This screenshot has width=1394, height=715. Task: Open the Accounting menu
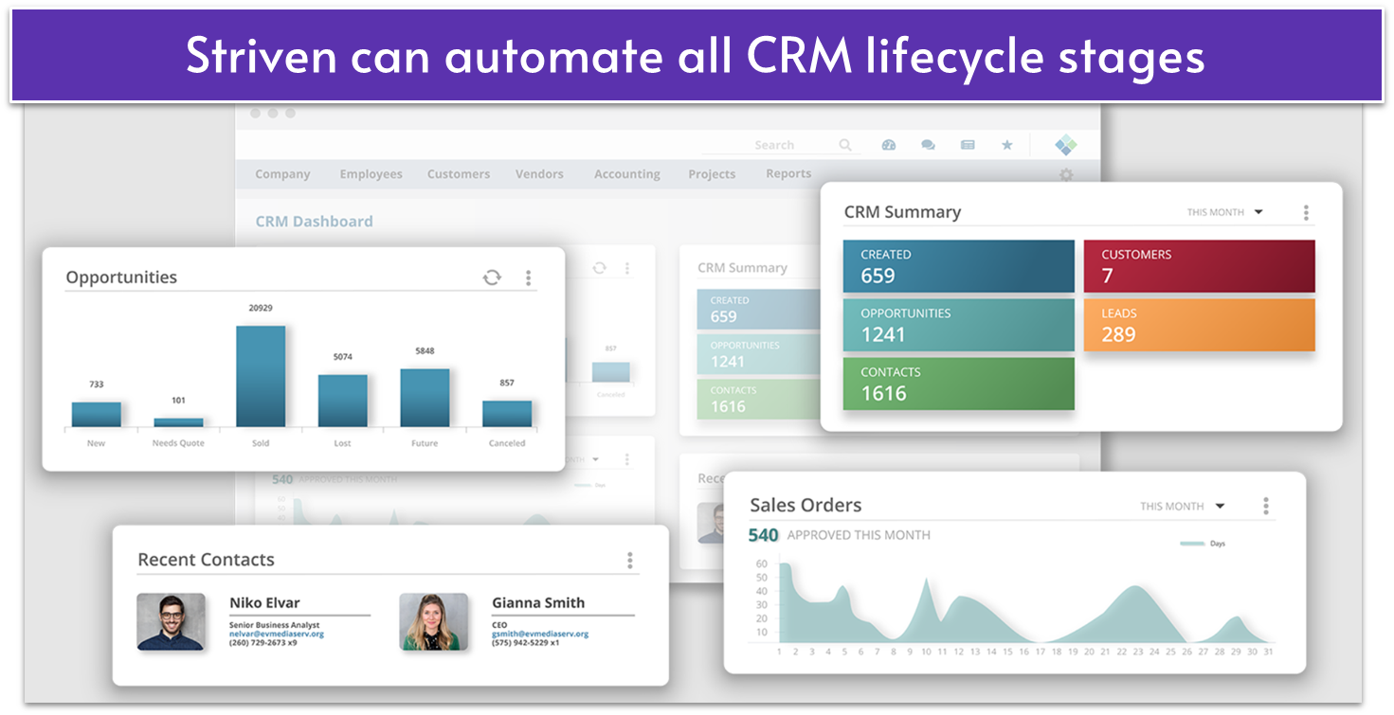pyautogui.click(x=626, y=174)
